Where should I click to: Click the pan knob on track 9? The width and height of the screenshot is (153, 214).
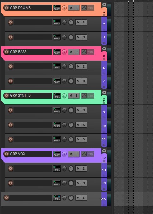(x=71, y=110)
